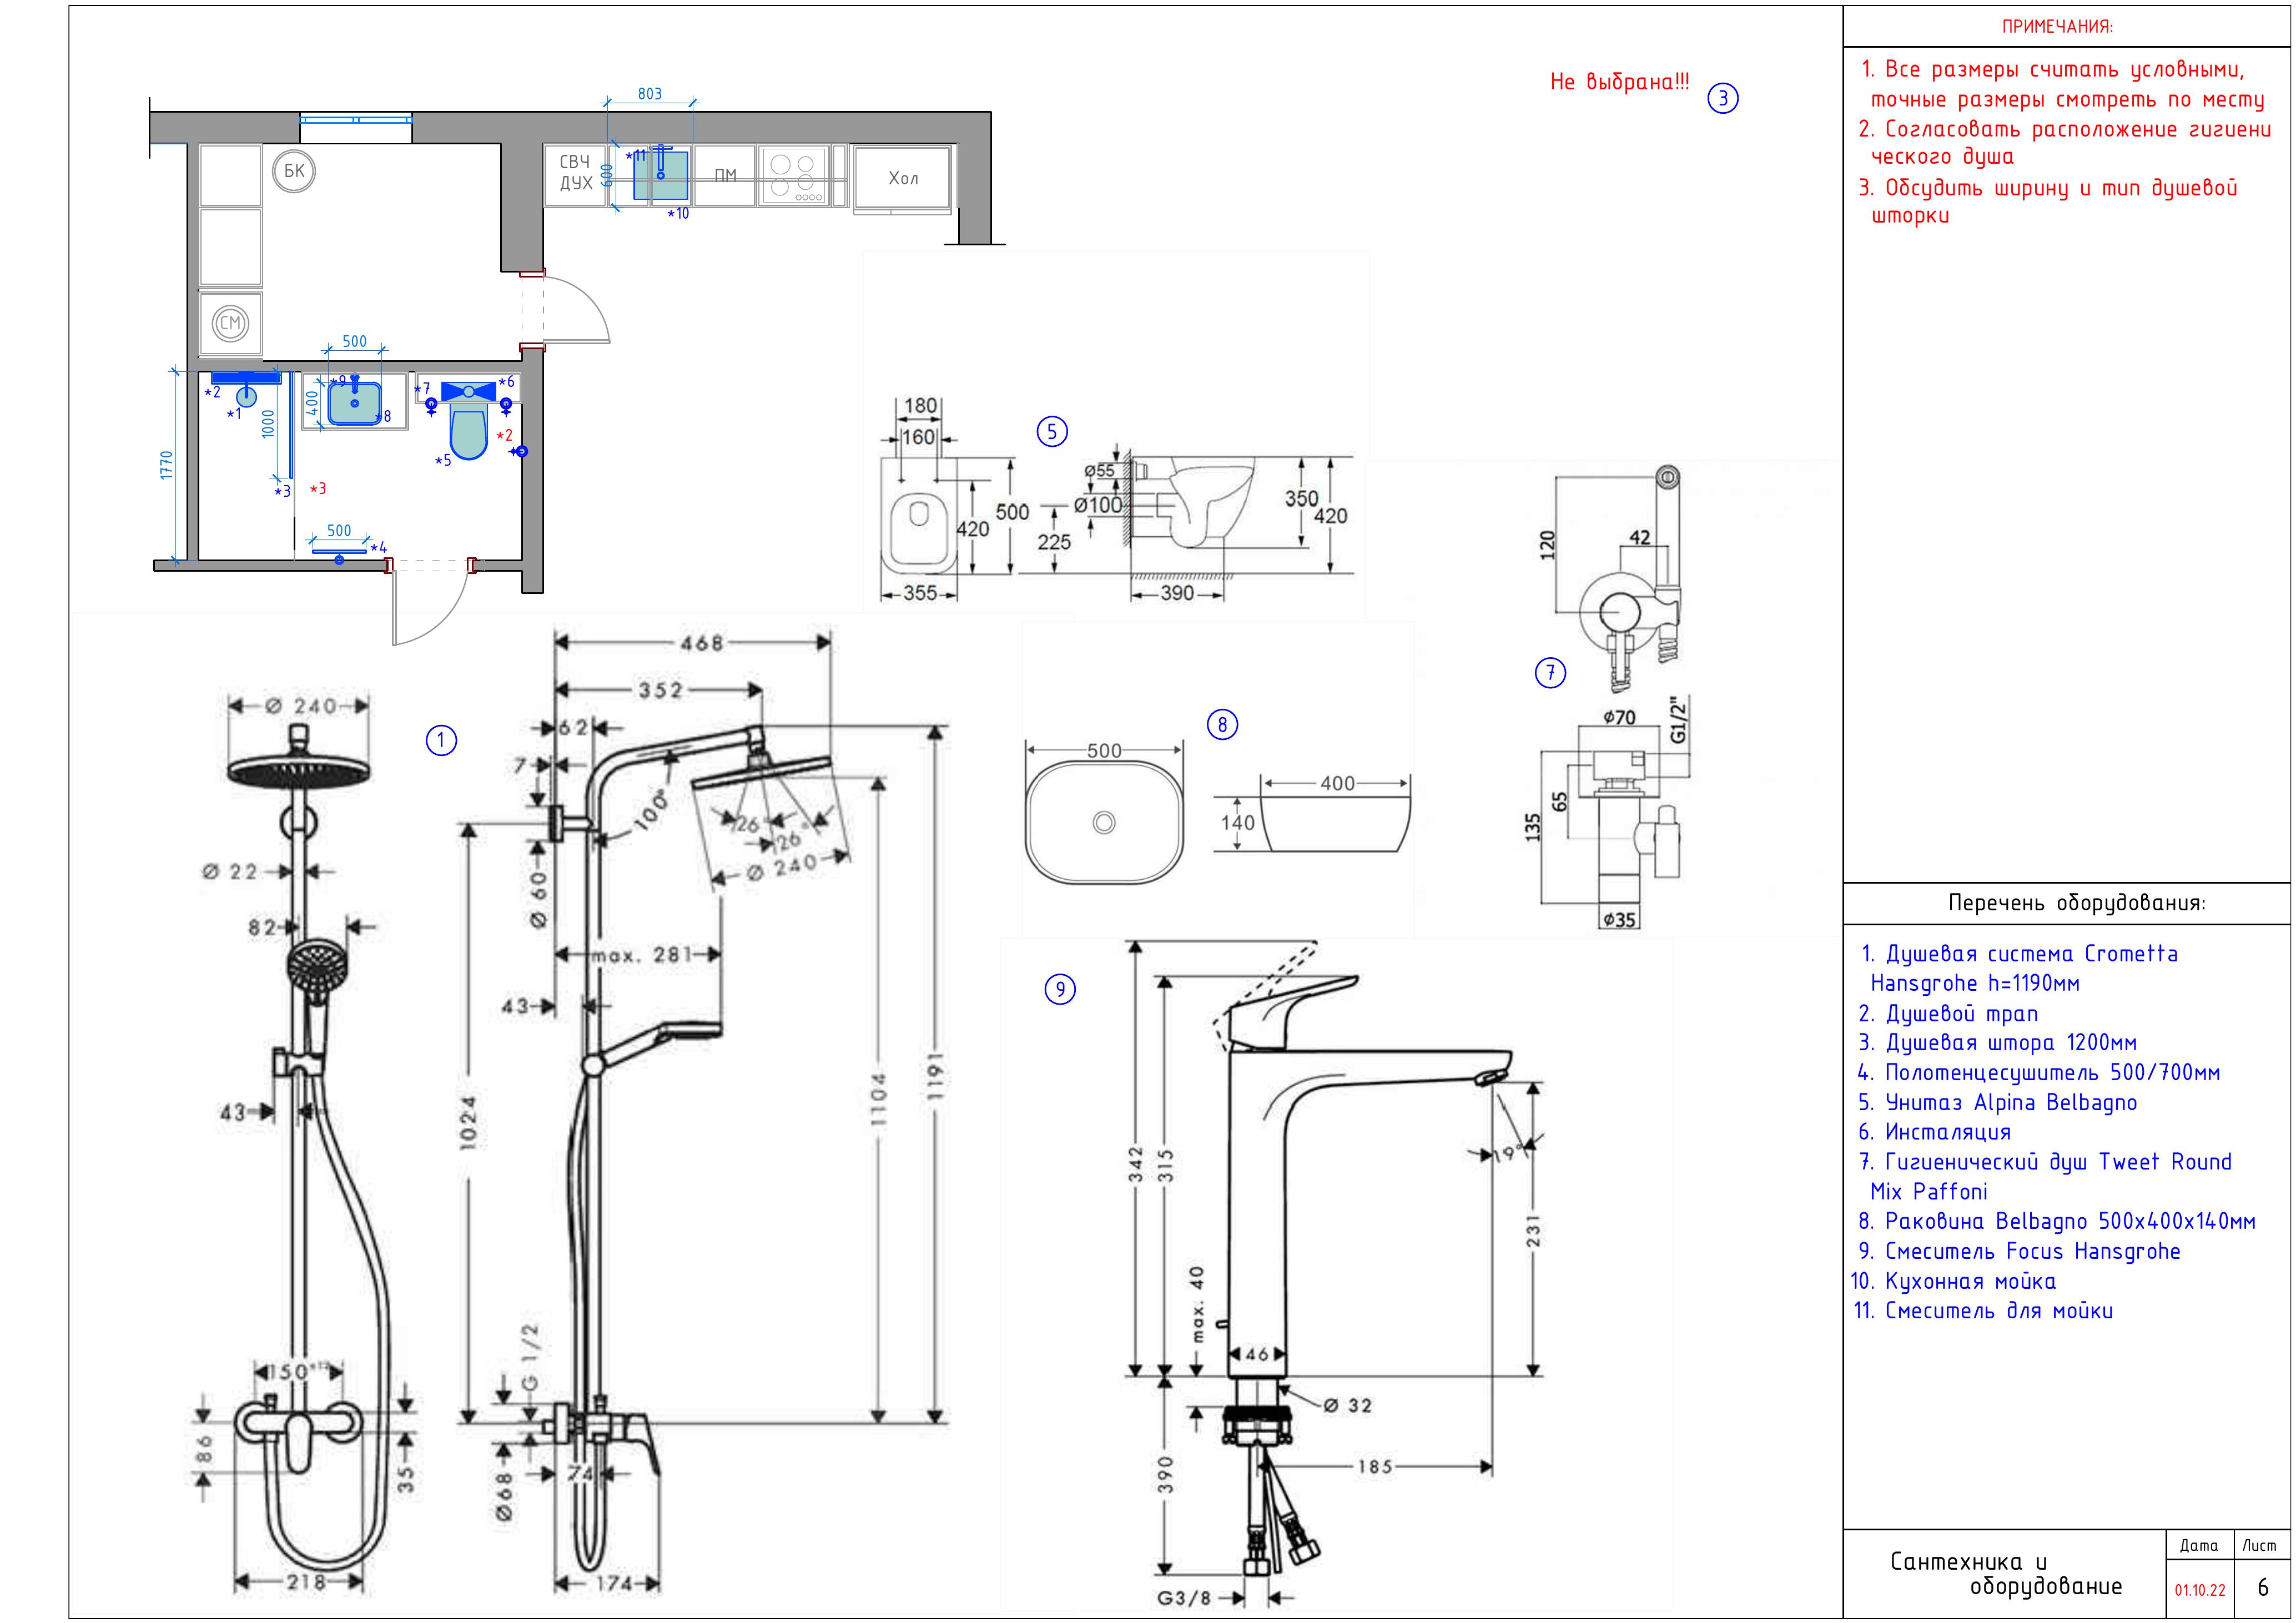The height and width of the screenshot is (1623, 2296).
Task: Click the cooktop burners symbol on the plan
Action: click(x=794, y=176)
